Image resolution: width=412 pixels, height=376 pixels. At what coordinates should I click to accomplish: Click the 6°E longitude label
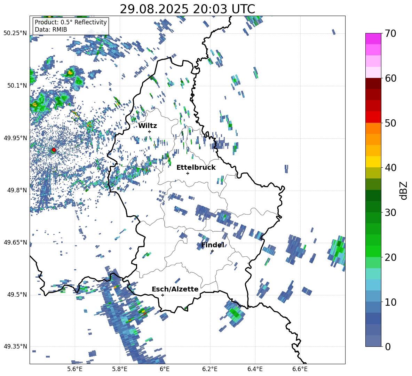pos(165,369)
